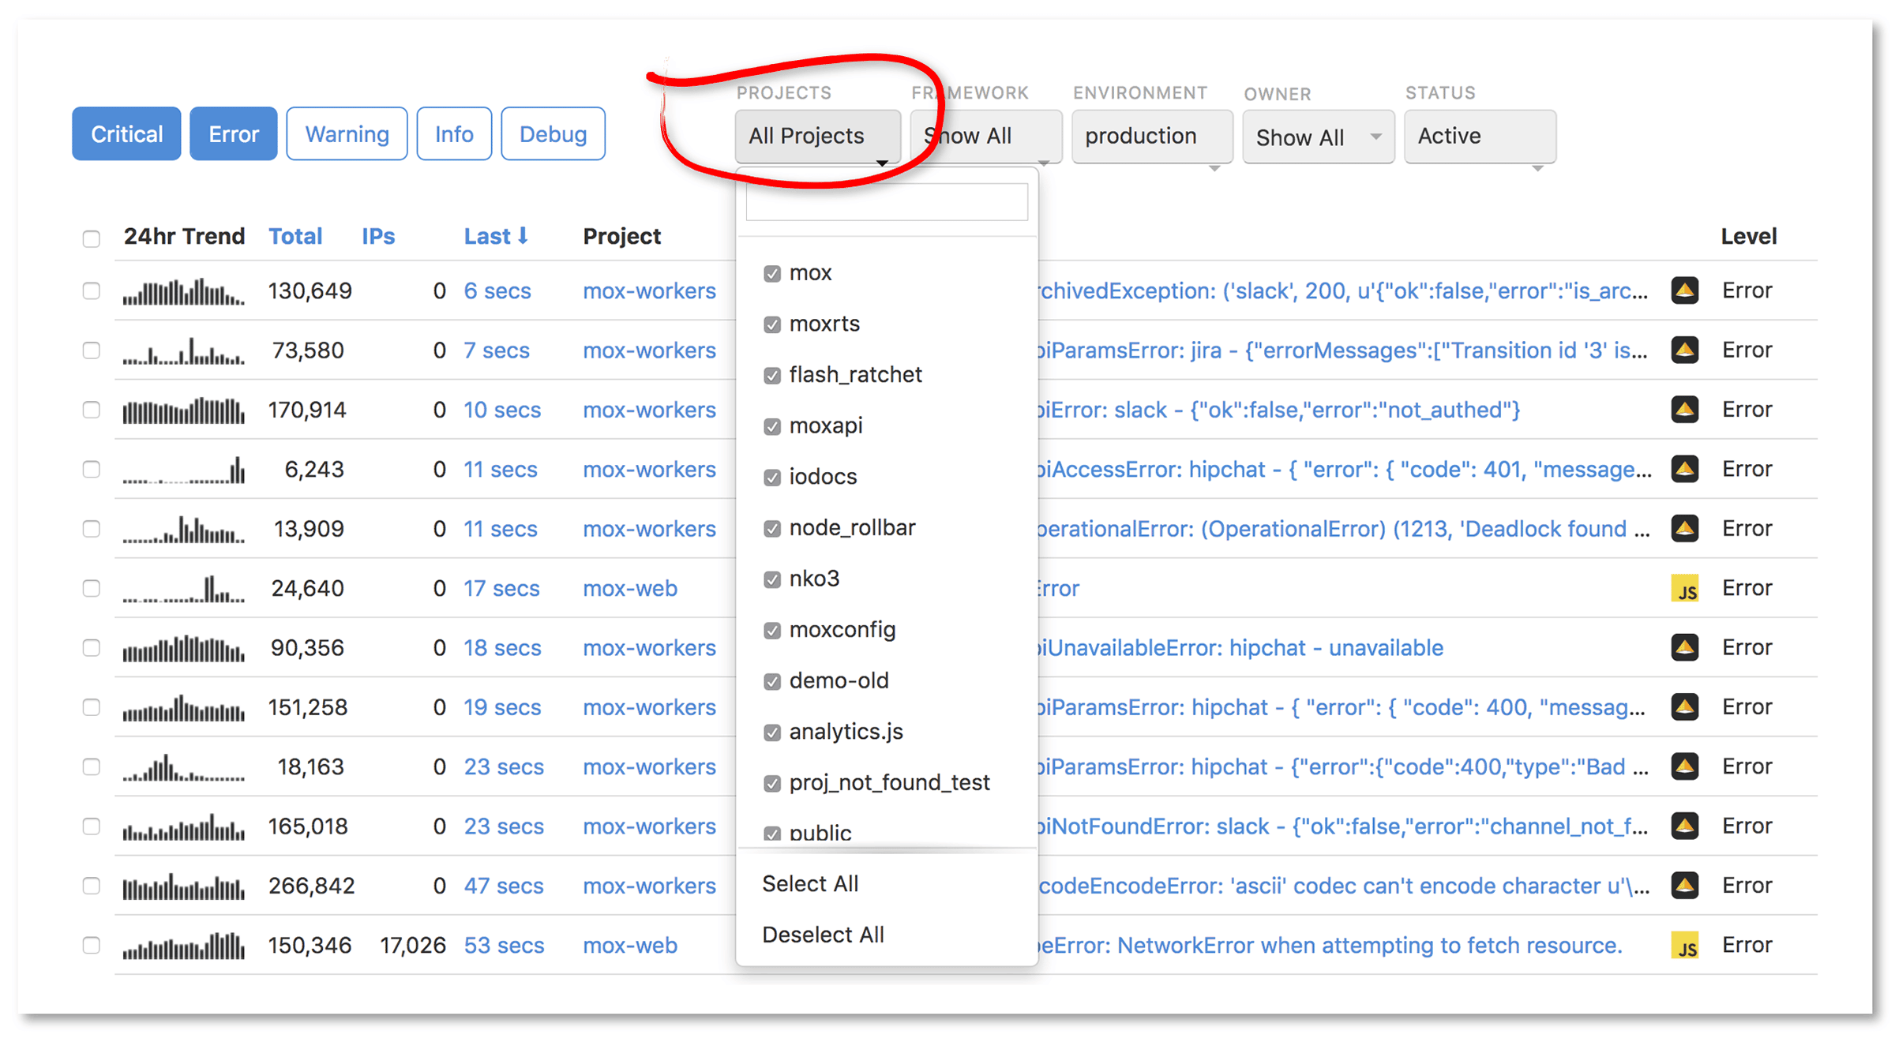Screen dimensions: 1895x1038
Task: Toggle the node_rollbar project checkbox
Action: point(772,528)
